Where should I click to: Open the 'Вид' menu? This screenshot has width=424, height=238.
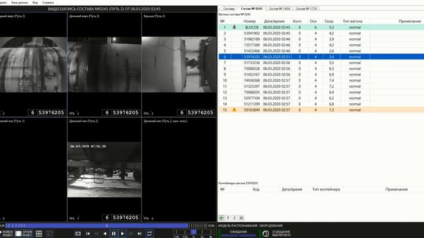(x=35, y=3)
